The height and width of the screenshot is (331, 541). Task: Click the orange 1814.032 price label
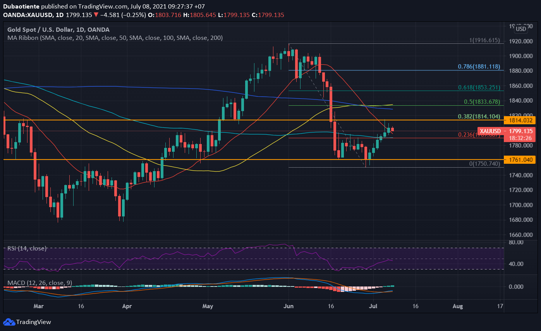tap(520, 121)
